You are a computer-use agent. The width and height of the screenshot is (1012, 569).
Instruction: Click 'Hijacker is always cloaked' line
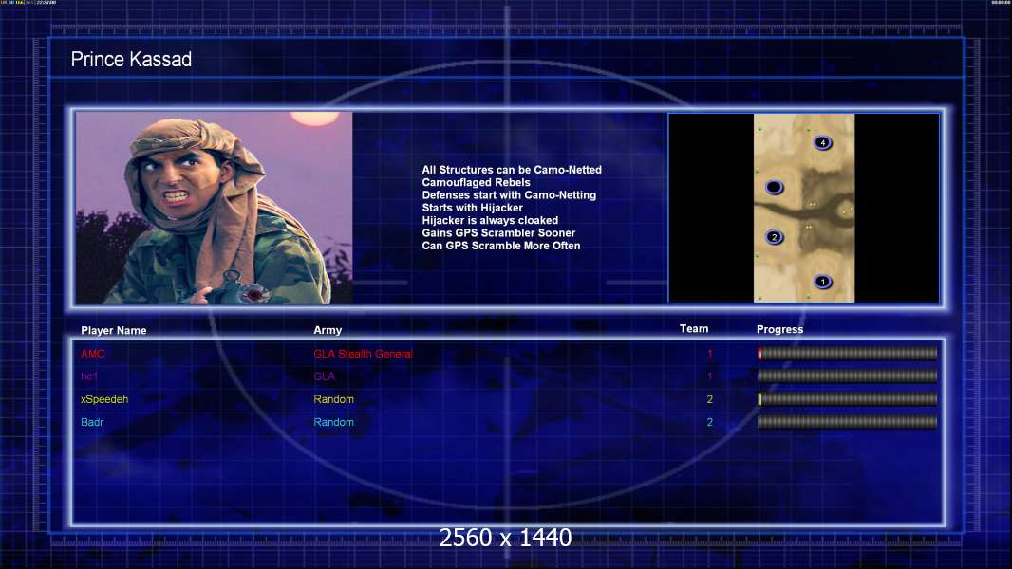(x=490, y=220)
